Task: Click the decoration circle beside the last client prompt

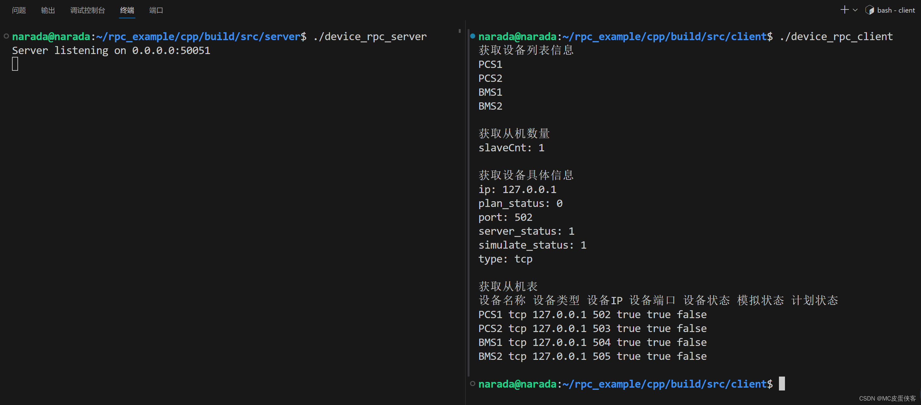Action: point(473,384)
